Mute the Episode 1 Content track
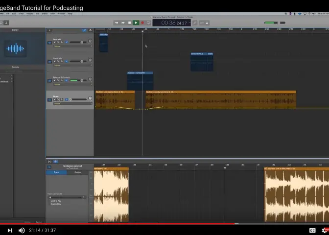The image size is (329, 235). point(54,81)
